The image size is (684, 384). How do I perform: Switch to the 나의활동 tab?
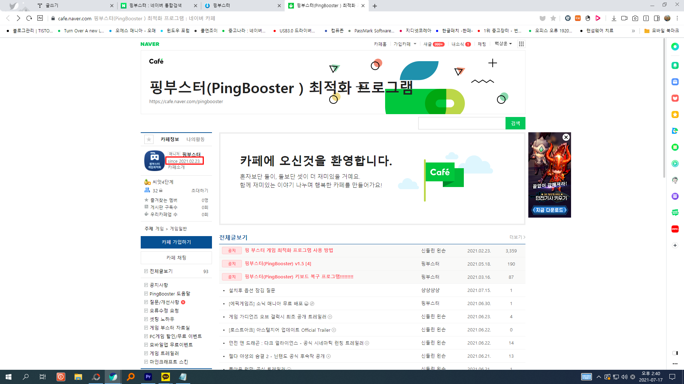click(x=195, y=139)
